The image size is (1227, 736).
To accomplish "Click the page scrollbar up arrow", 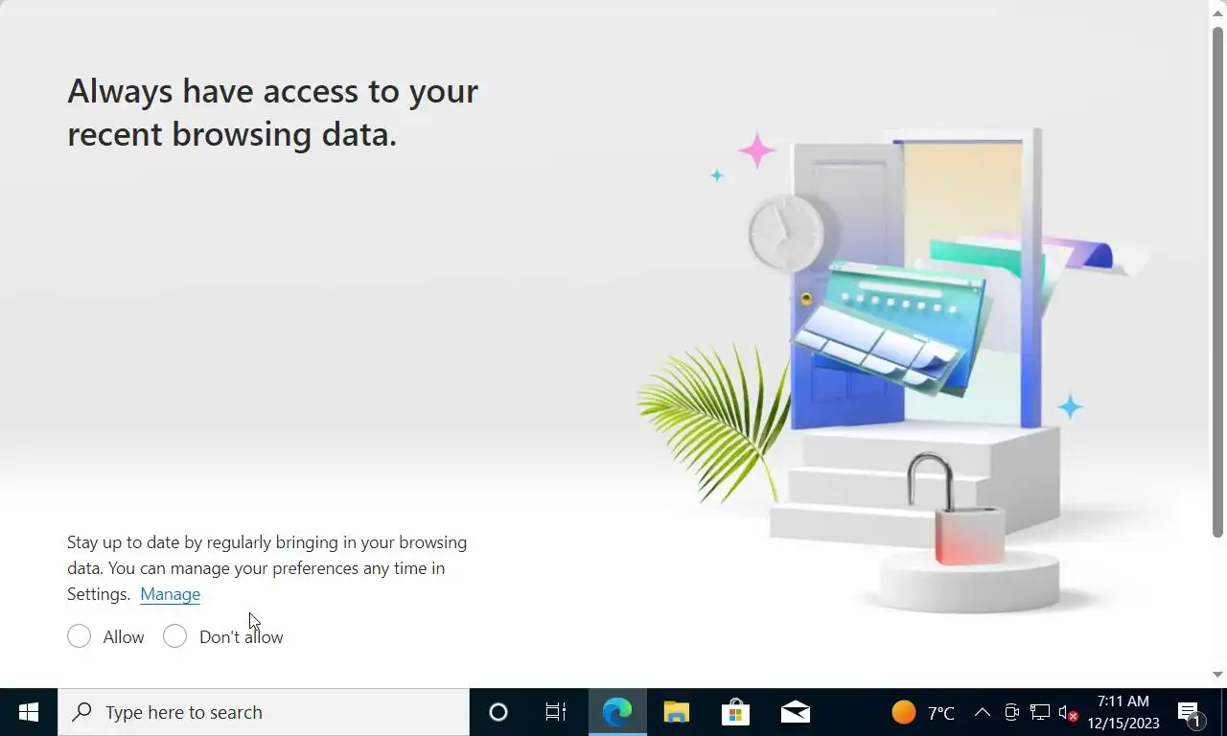I will (1218, 11).
